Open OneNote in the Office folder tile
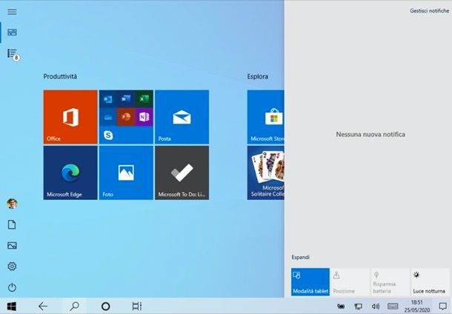The height and width of the screenshot is (314, 452). pyautogui.click(x=144, y=117)
